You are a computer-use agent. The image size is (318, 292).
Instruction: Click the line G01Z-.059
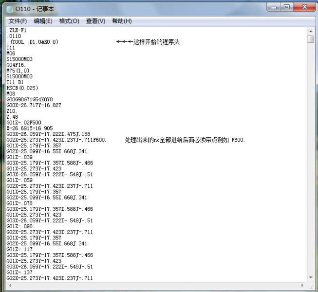19,180
